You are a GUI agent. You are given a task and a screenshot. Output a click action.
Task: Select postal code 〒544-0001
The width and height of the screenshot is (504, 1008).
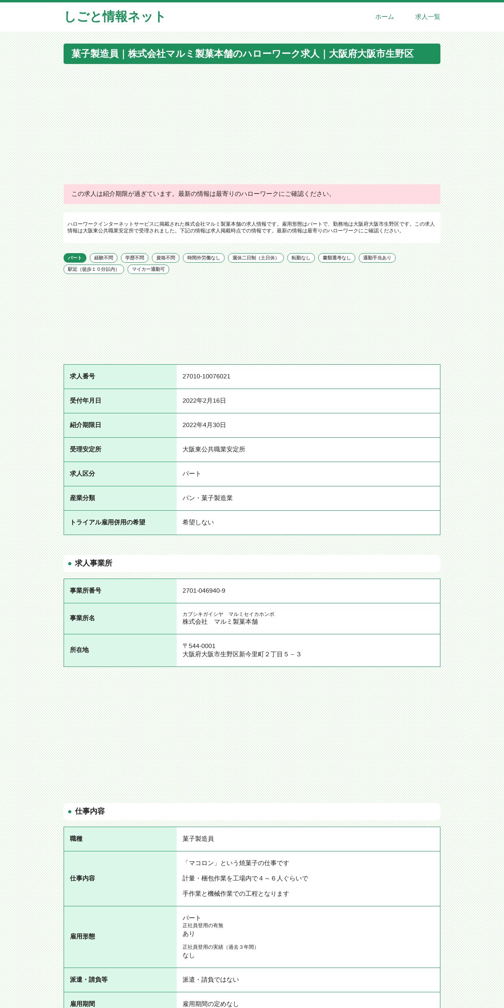pos(199,646)
